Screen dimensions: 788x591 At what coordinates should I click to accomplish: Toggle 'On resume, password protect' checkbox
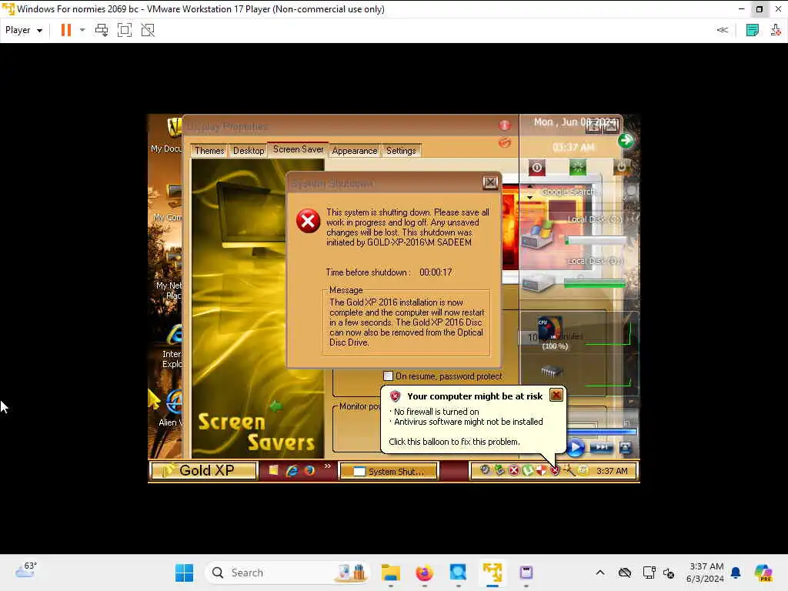pos(388,376)
